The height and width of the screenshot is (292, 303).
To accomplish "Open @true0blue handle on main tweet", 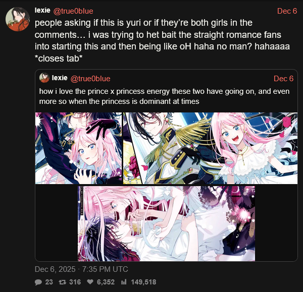I will click(73, 11).
